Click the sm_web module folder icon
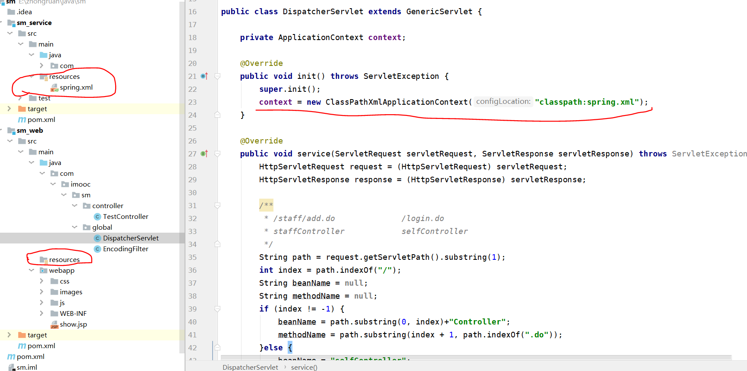 click(11, 130)
